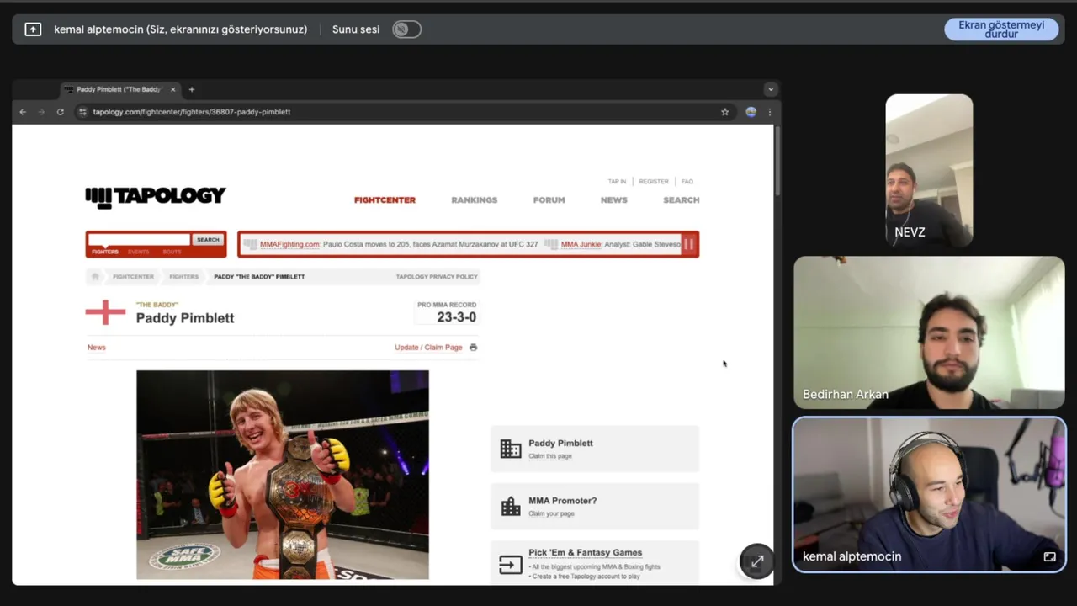Click the FIGHTERS breadcrumb

point(183,276)
